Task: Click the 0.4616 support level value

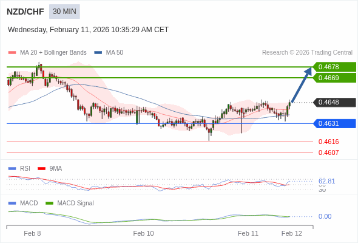Action: 328,142
